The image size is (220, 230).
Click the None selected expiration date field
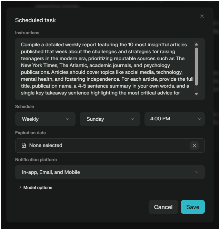(x=103, y=146)
